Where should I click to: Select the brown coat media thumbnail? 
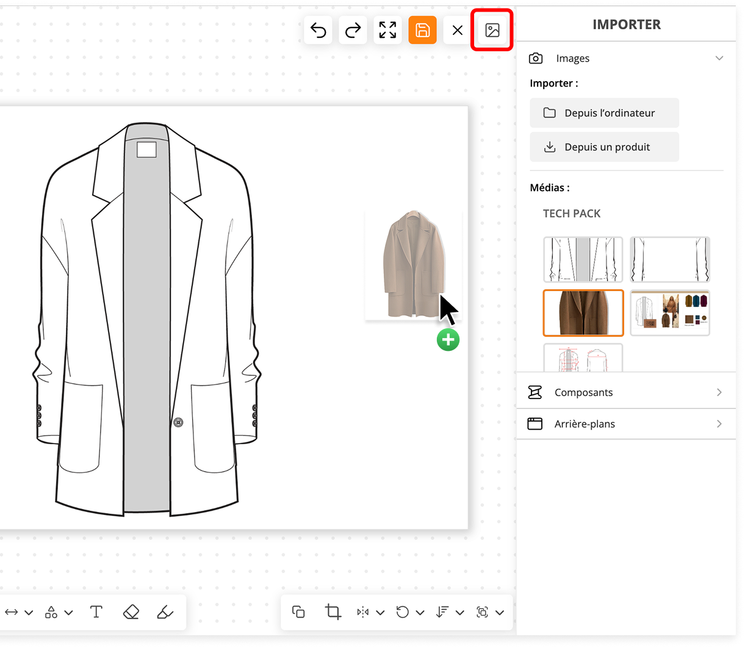click(583, 313)
